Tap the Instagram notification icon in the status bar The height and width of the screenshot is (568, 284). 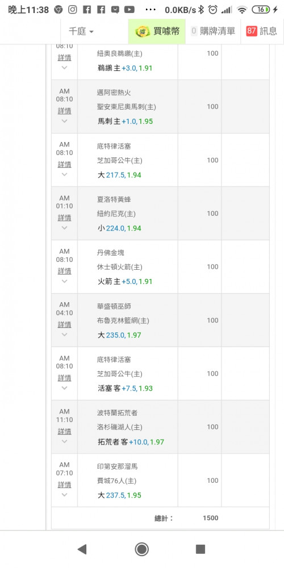(x=73, y=10)
